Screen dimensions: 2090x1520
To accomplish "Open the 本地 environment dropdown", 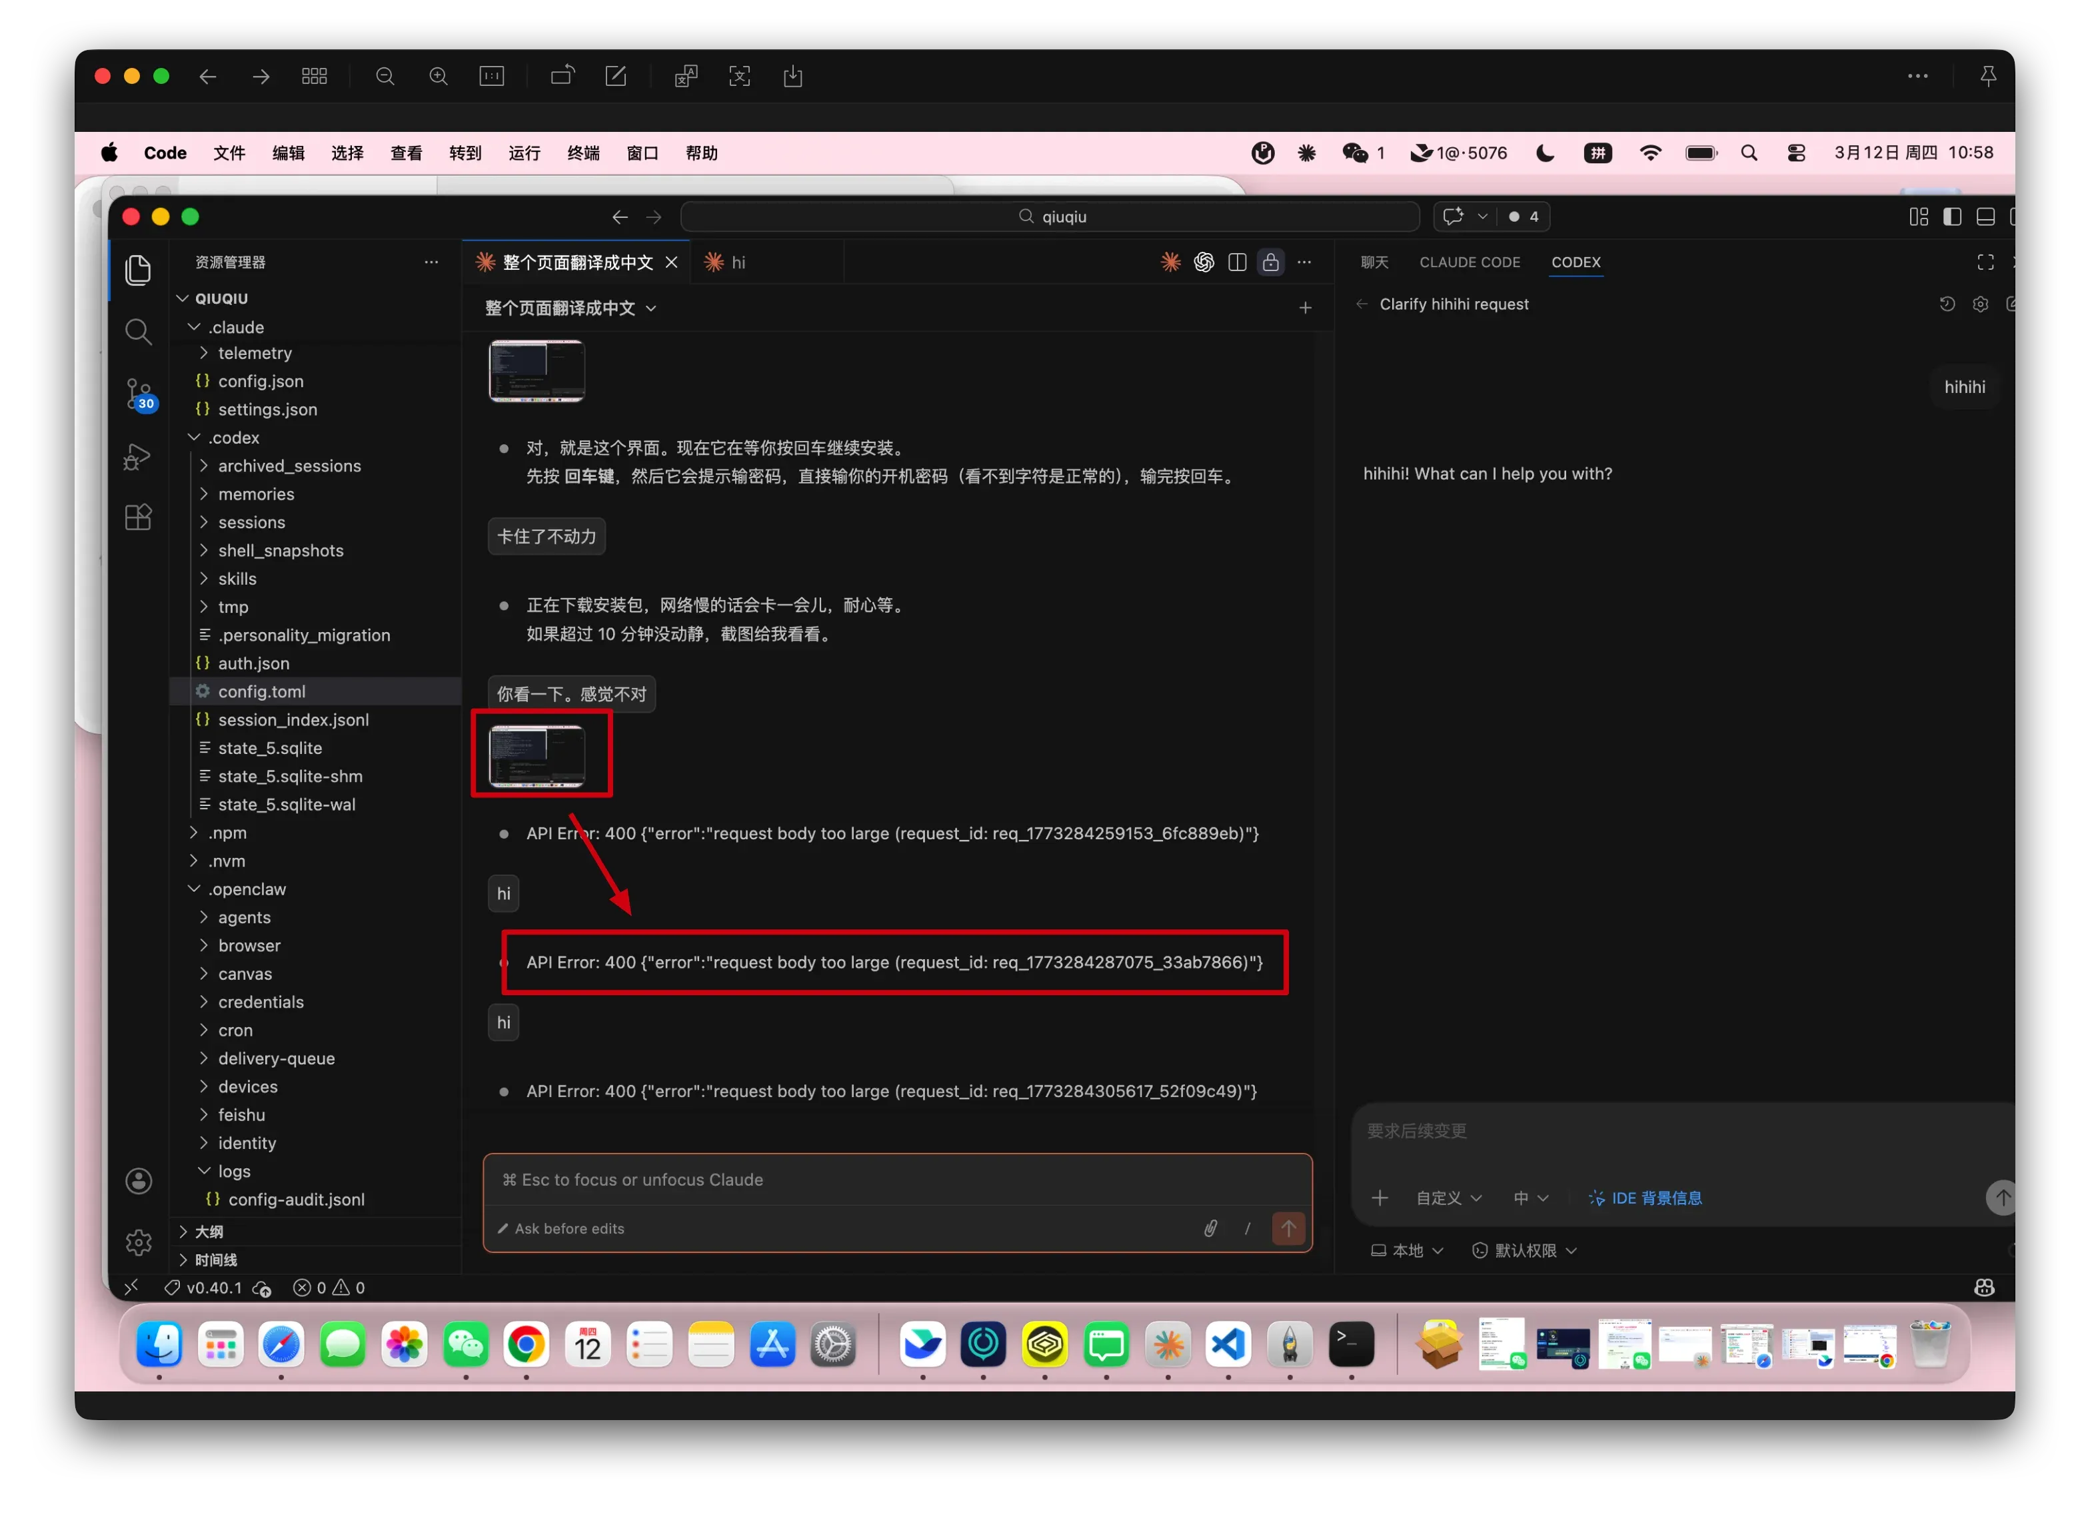I will tap(1407, 1250).
